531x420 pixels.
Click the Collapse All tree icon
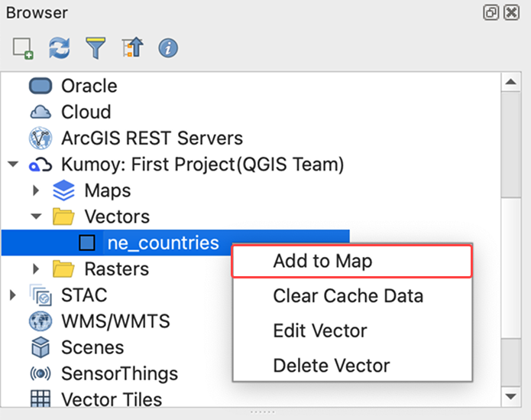tap(132, 47)
